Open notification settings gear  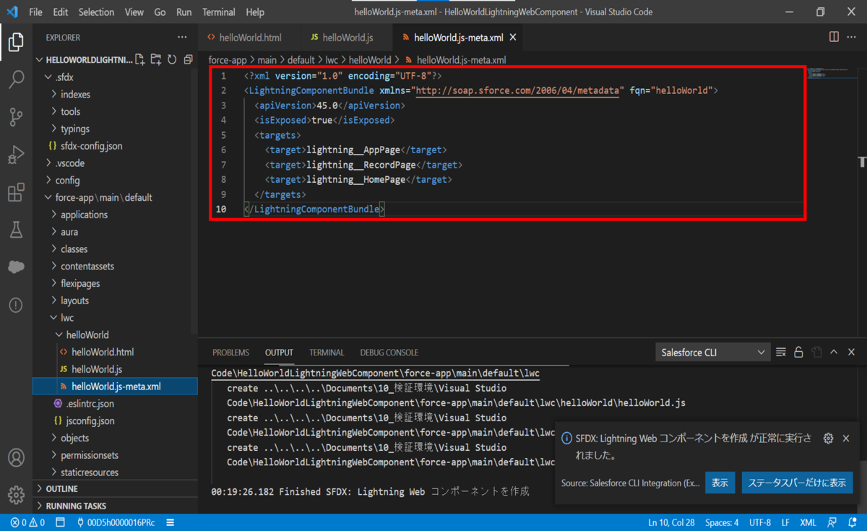point(829,439)
